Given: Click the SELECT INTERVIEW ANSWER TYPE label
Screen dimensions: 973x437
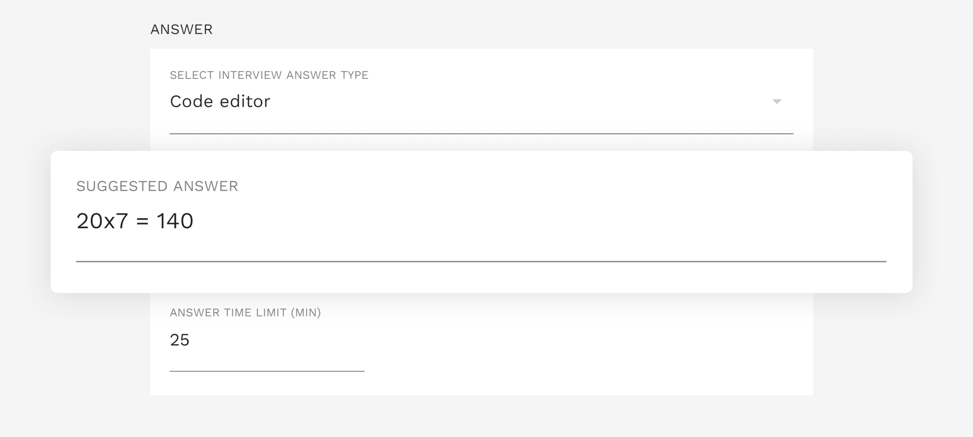Looking at the screenshot, I should click(269, 75).
